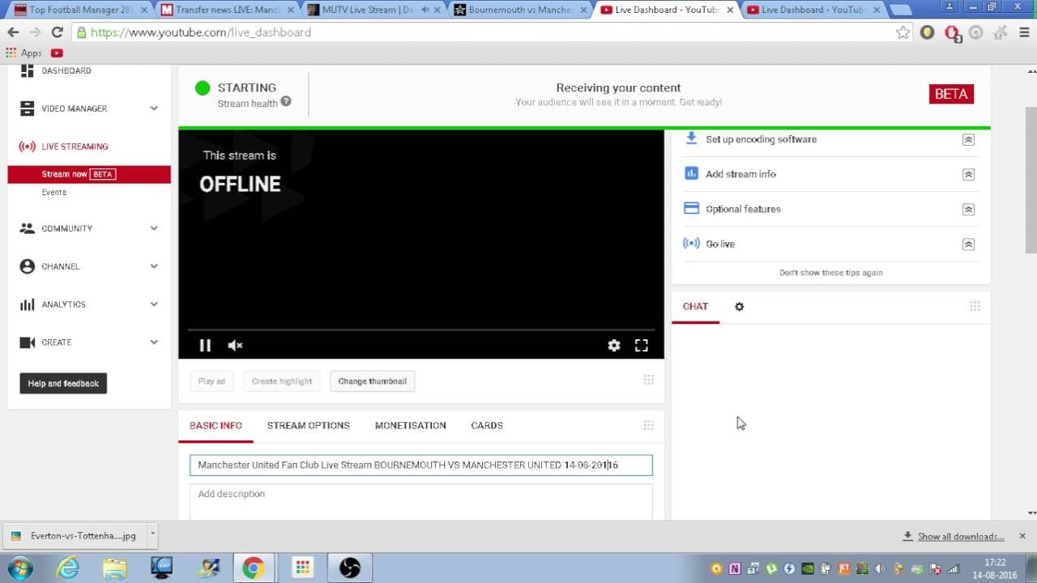Click the Change thumbnail button

point(373,381)
